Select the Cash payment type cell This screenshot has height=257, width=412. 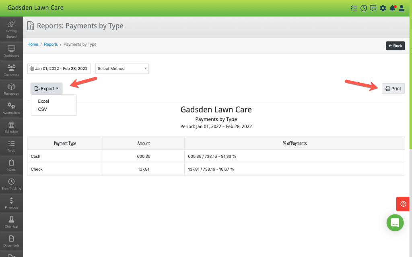(65, 156)
